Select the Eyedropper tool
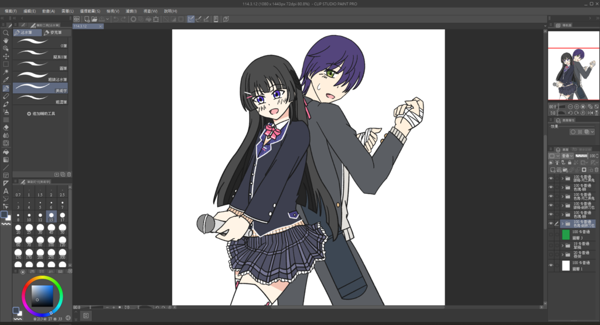Viewport: 600px width, 325px height. click(x=6, y=80)
